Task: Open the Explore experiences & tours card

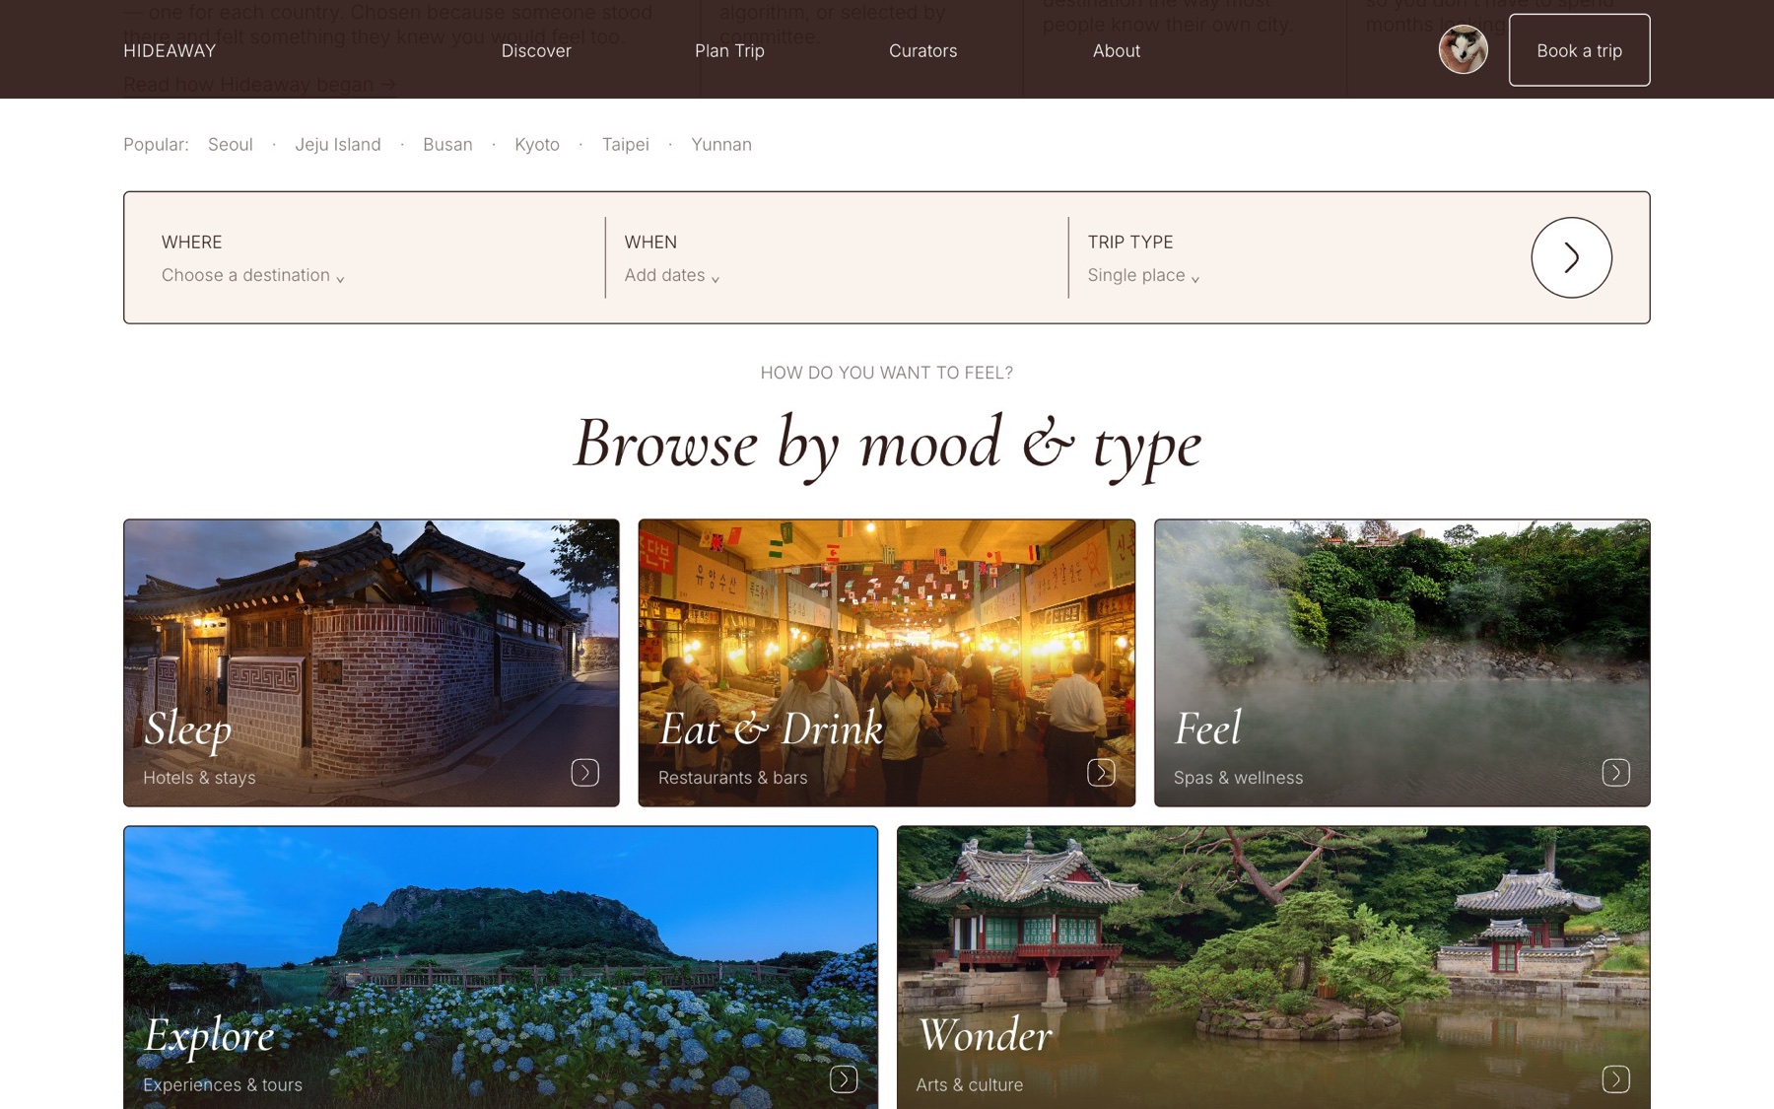Action: click(501, 968)
